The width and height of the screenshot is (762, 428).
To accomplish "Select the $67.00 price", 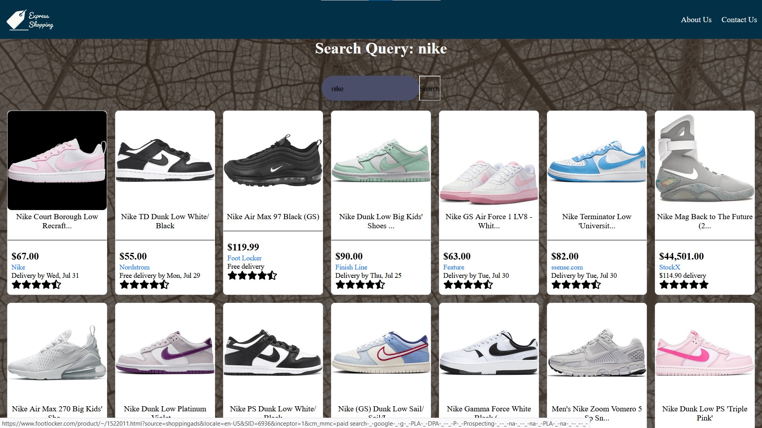I will click(25, 256).
